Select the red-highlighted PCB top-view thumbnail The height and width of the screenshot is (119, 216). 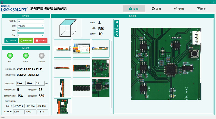(x=101, y=68)
